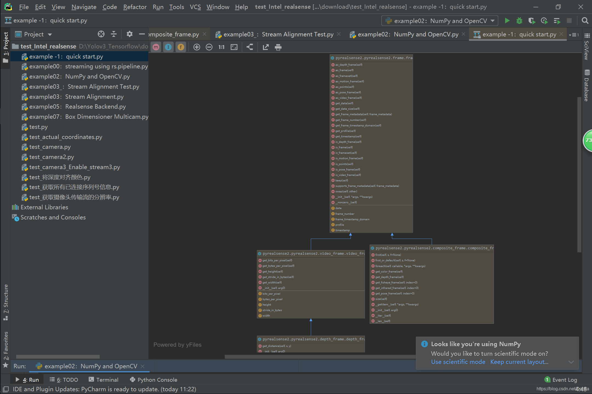The width and height of the screenshot is (592, 394).
Task: Toggle inner classes display in the diagram
Action: click(x=168, y=47)
